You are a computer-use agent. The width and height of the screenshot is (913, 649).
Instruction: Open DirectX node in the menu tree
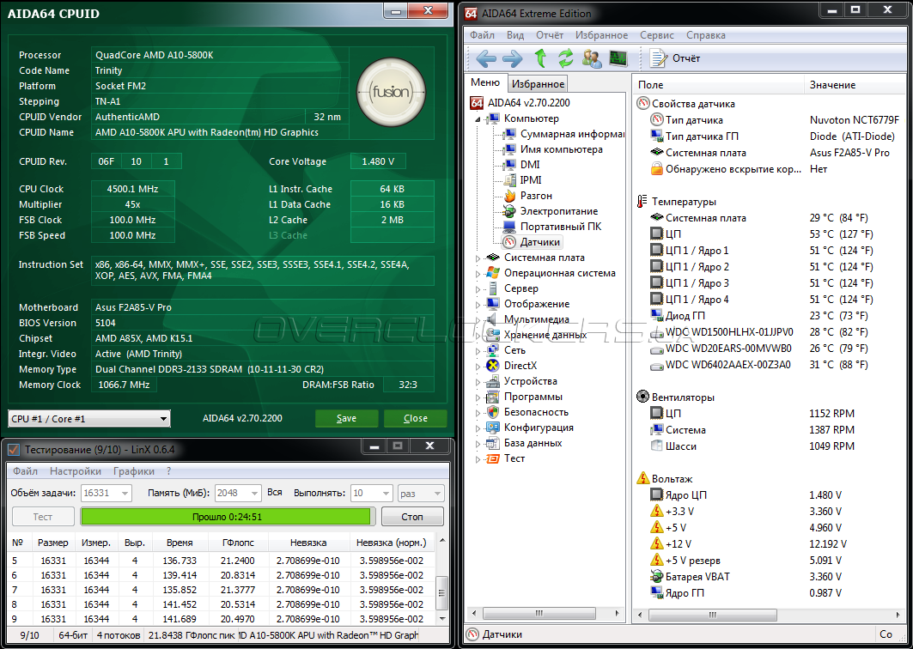[x=520, y=366]
